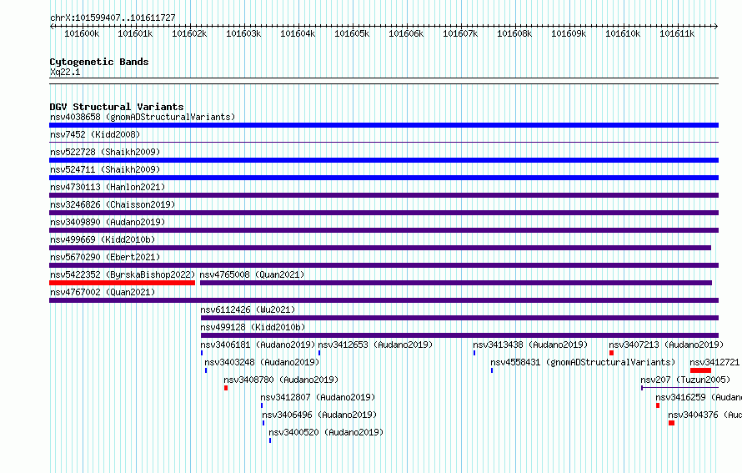Click chrX:101599407..101611727 coordinate text
The height and width of the screenshot is (473, 742).
113,18
